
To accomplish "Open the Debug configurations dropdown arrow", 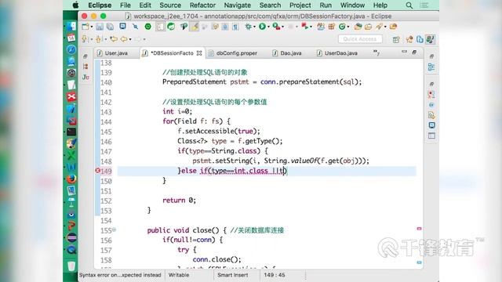I will pyautogui.click(x=254, y=27).
